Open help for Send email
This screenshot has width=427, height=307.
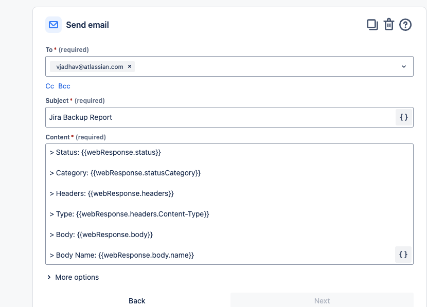click(x=405, y=25)
